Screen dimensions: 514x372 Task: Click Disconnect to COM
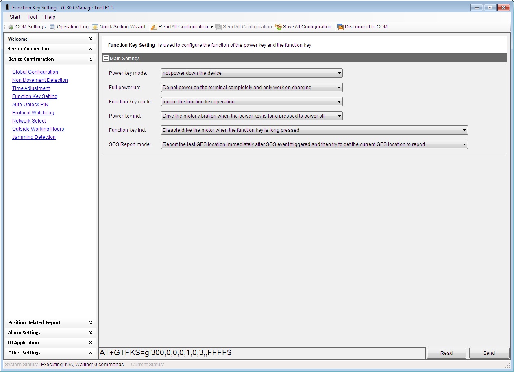[362, 27]
